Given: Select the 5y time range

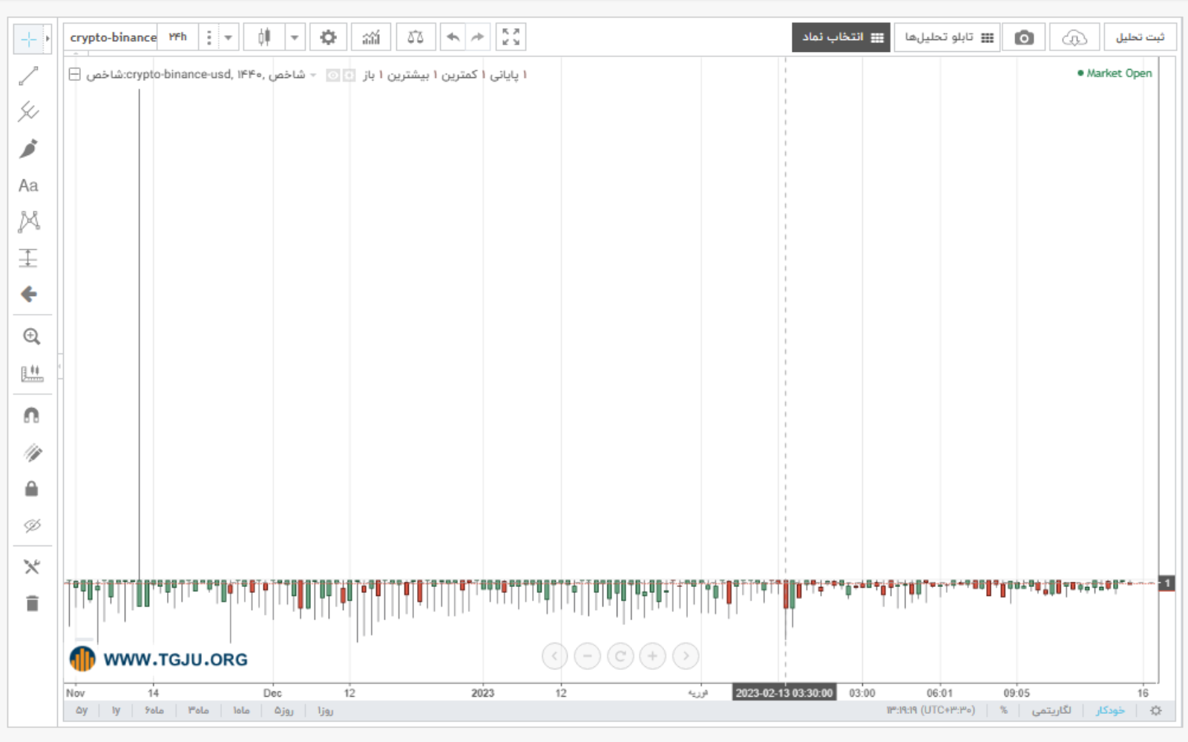Looking at the screenshot, I should coord(82,710).
